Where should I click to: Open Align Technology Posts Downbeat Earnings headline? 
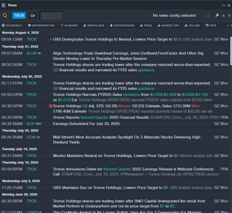pyautogui.click(x=128, y=56)
